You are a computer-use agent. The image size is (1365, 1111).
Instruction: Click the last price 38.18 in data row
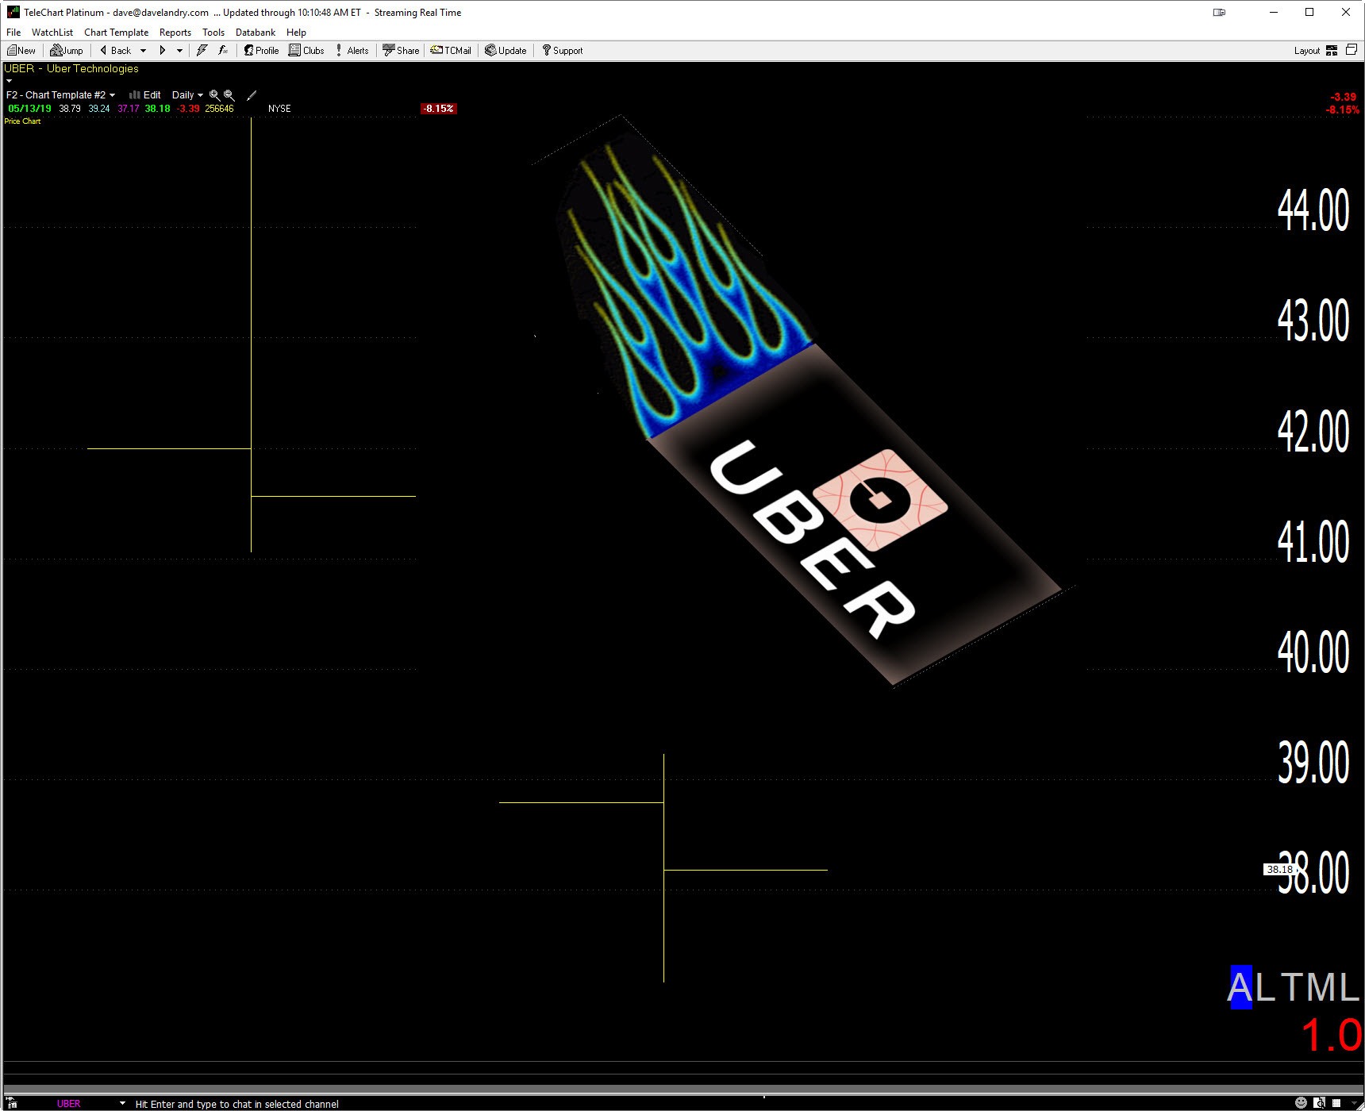(157, 109)
